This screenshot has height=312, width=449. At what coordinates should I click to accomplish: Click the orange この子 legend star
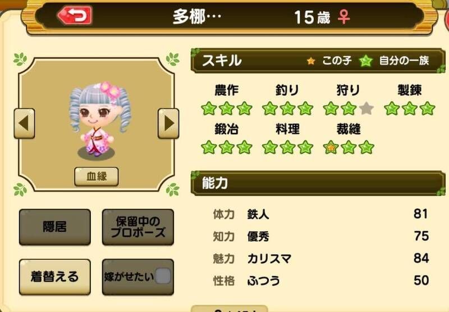[311, 61]
